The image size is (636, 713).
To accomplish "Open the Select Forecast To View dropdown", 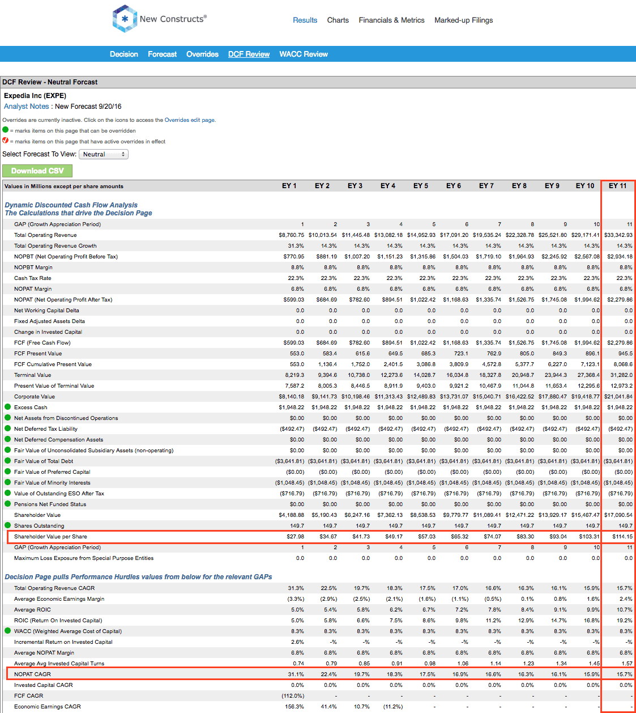I will [104, 154].
